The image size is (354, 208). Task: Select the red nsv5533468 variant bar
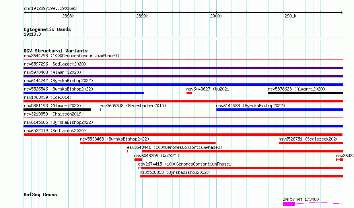click(x=148, y=143)
